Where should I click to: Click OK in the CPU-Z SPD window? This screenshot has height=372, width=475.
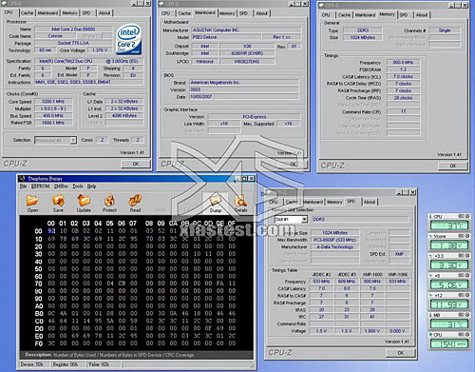(x=401, y=353)
